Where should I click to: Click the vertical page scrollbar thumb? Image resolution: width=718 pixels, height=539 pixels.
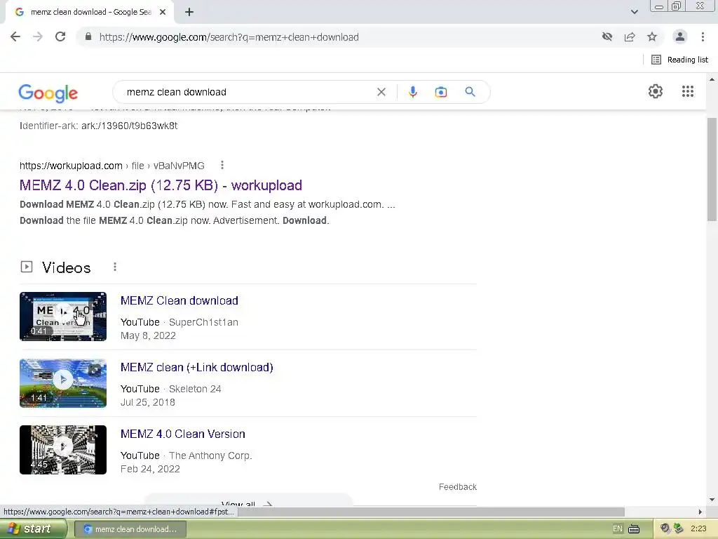[x=712, y=170]
